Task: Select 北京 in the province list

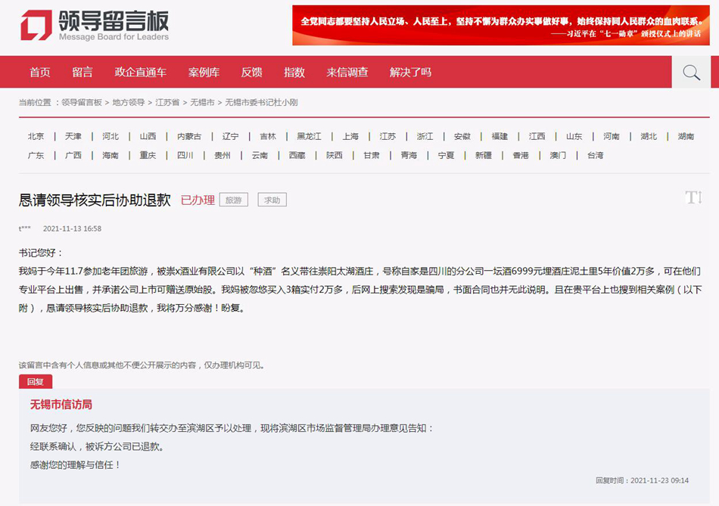Action: 36,136
